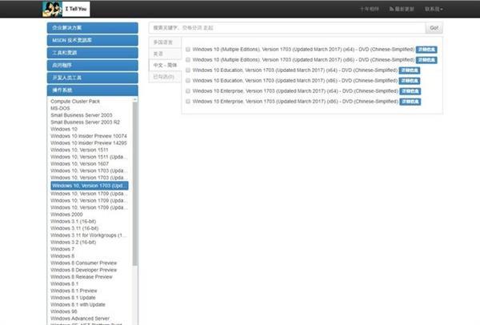Select Windows 8.1 Preview entry

click(74, 291)
